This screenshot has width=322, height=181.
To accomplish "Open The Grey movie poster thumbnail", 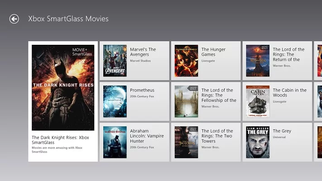I will (x=258, y=142).
